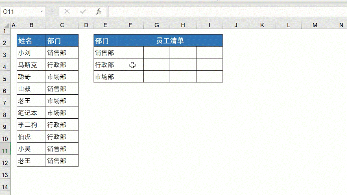Select column H header
Screen dimensions: 347x195
point(183,25)
